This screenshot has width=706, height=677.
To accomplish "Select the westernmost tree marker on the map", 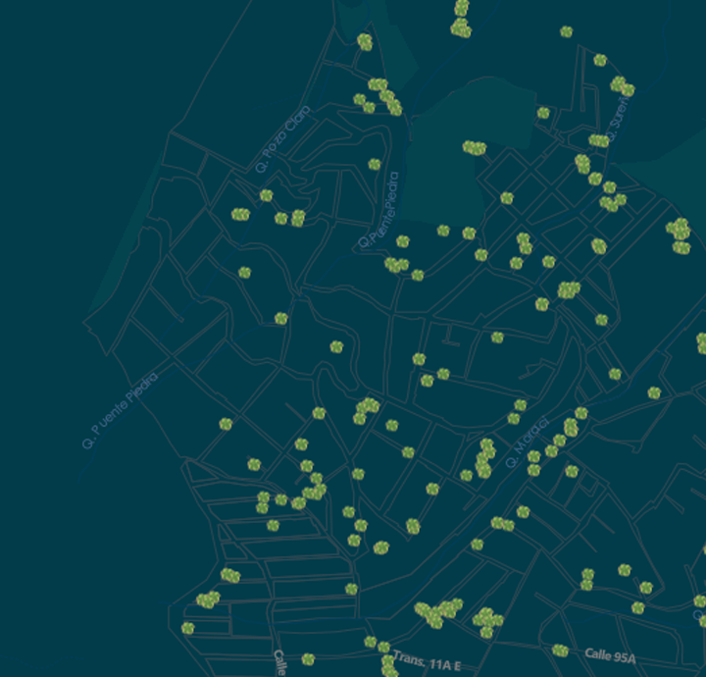I will point(187,628).
